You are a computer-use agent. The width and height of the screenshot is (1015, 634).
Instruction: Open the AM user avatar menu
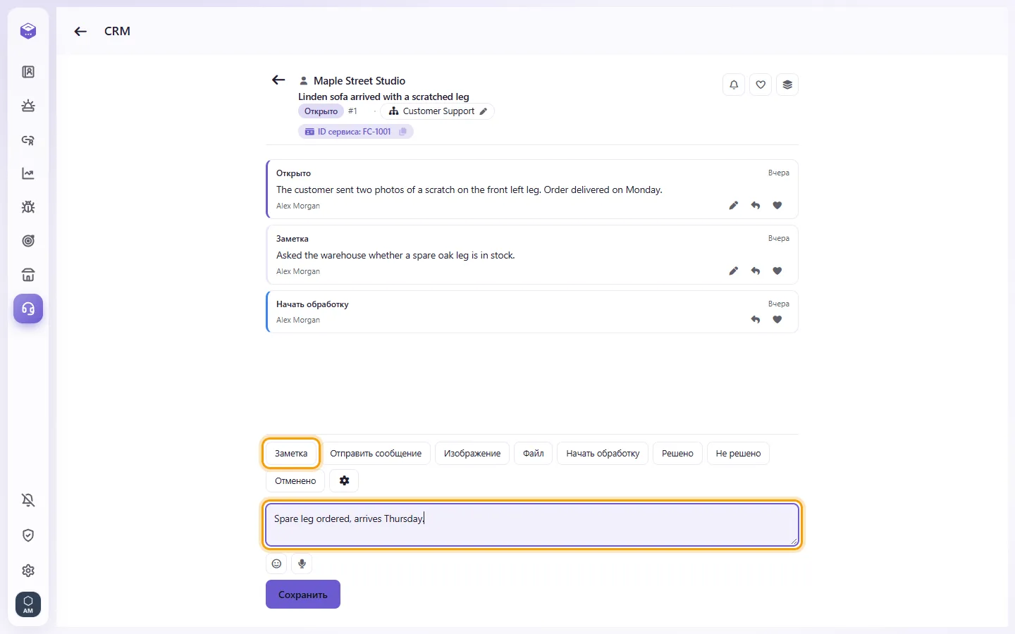(x=28, y=604)
